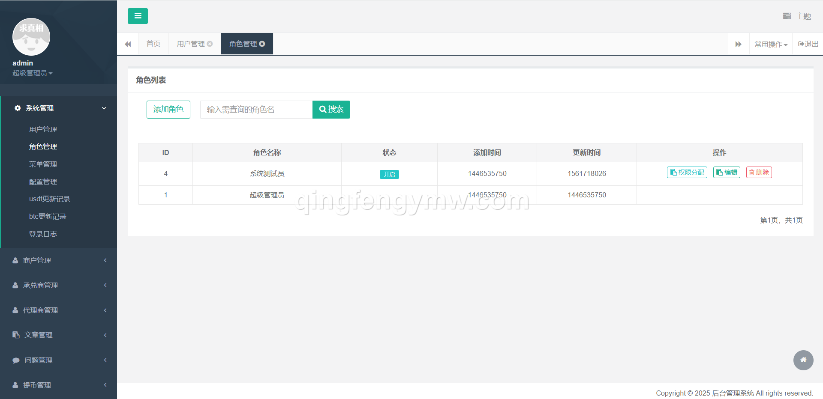Expand the 问题管理 menu arrow

(105, 360)
